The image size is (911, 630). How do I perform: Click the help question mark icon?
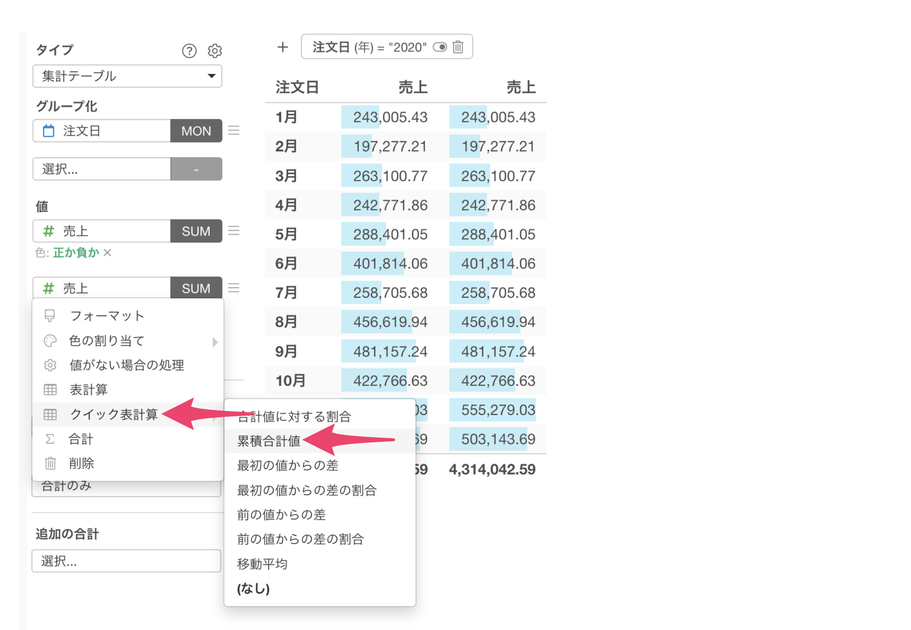[x=189, y=50]
